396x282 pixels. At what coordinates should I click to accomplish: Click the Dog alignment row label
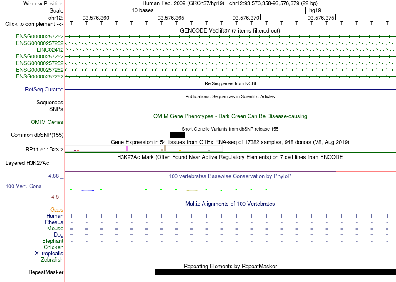tap(59, 235)
